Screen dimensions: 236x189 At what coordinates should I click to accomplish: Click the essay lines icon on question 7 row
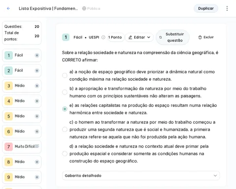click(x=37, y=146)
